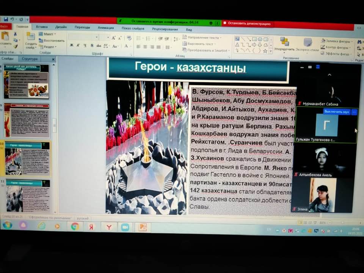Align text to the right
Viewport: 364px width, 273px height.
click(x=152, y=47)
